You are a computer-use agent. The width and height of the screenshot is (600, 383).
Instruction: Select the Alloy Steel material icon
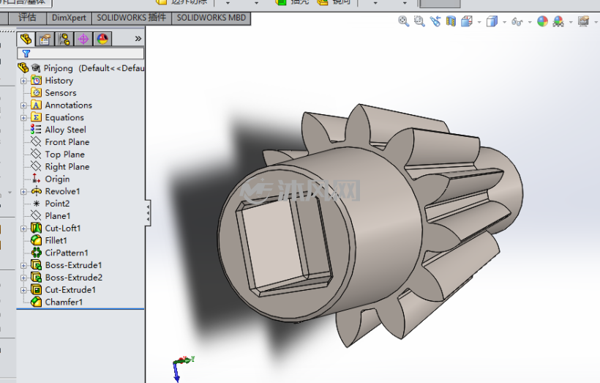pyautogui.click(x=36, y=130)
